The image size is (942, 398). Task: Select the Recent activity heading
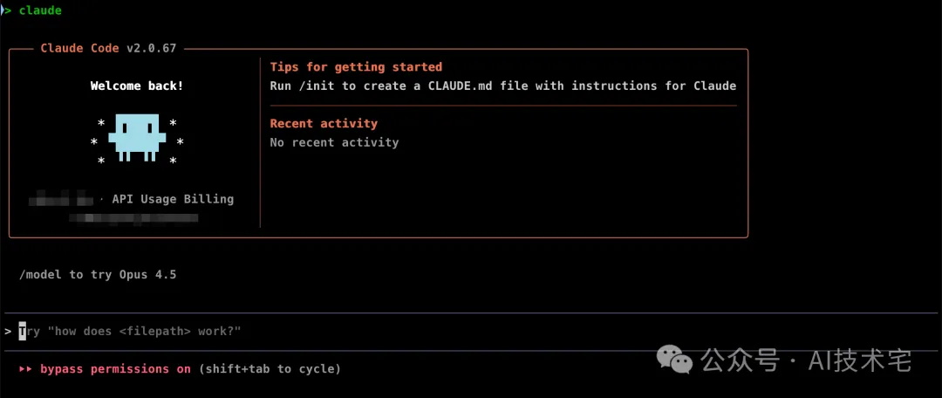click(x=324, y=123)
